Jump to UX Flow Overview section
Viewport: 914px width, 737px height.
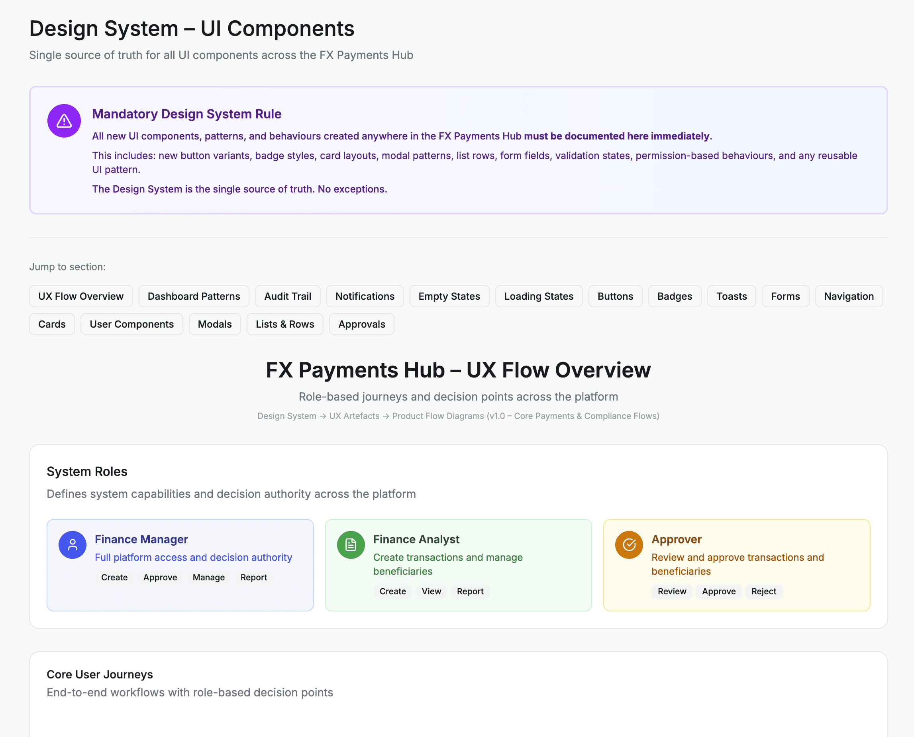click(x=80, y=296)
